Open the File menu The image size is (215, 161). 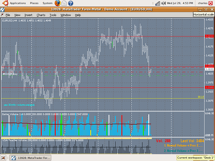pyautogui.click(x=8, y=15)
